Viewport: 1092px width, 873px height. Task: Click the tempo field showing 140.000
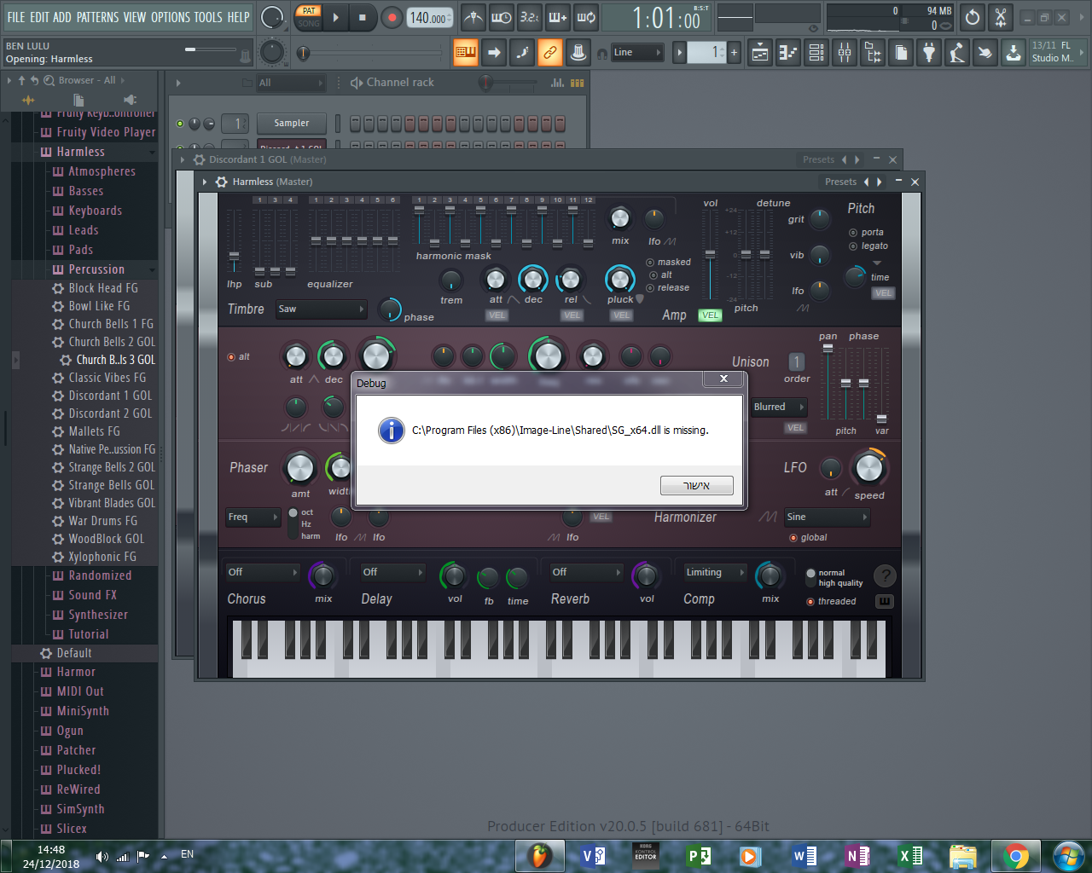[x=431, y=18]
